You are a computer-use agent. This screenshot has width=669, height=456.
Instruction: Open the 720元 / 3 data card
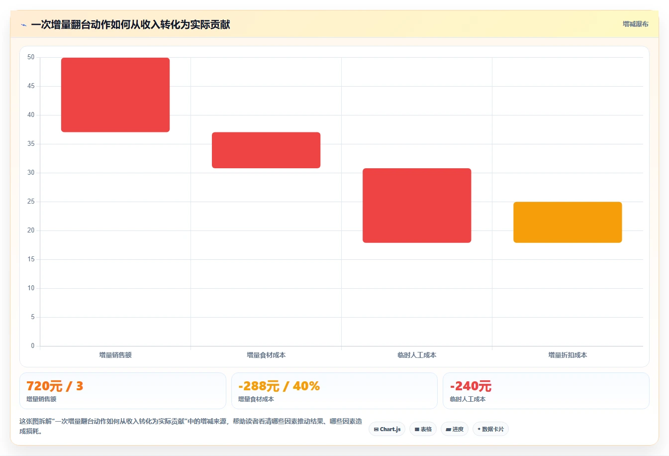point(122,391)
